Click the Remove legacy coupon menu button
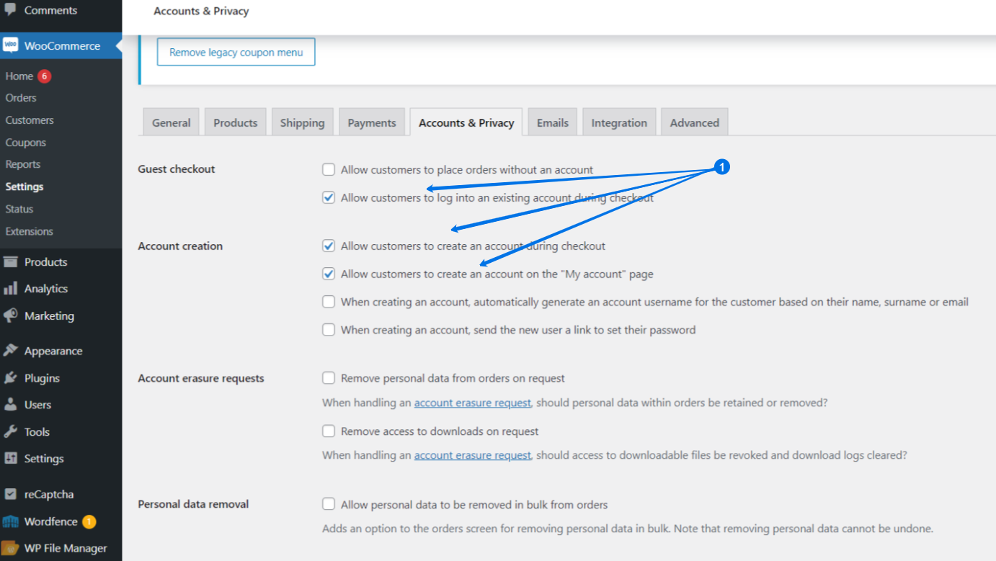Image resolution: width=996 pixels, height=561 pixels. coord(236,51)
